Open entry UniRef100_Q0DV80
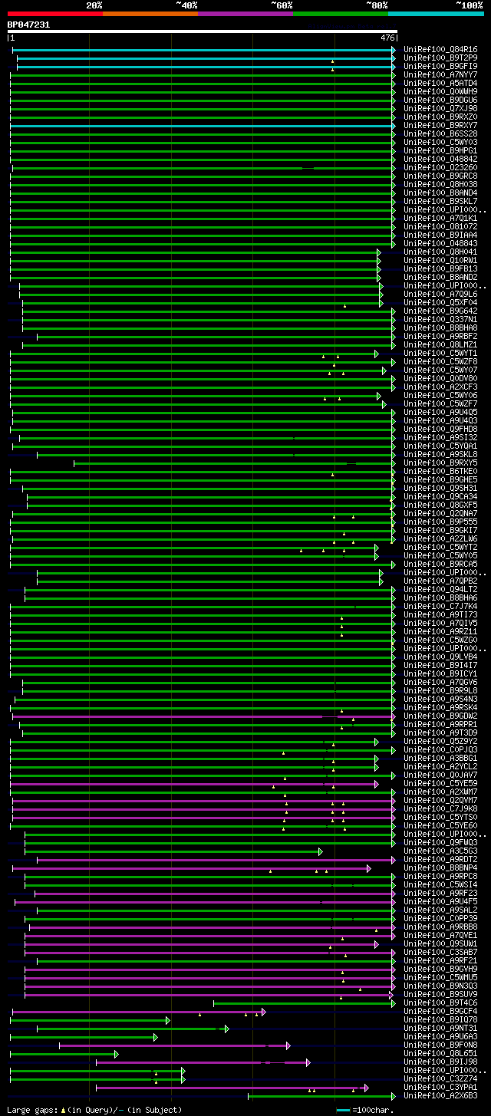 pos(440,378)
